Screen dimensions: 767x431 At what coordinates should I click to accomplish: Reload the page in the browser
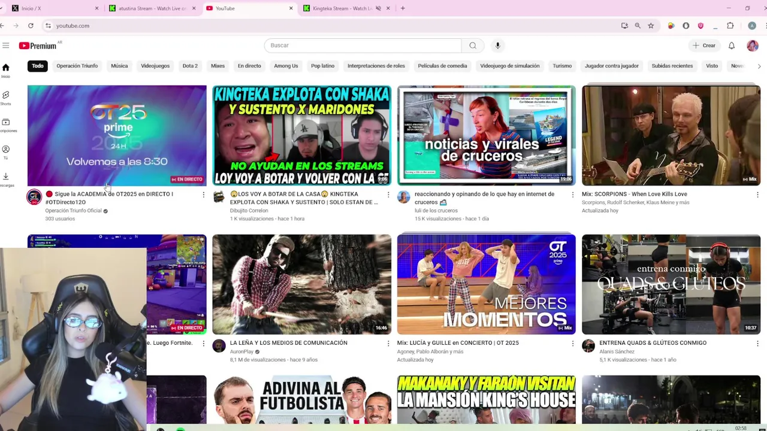click(x=31, y=26)
